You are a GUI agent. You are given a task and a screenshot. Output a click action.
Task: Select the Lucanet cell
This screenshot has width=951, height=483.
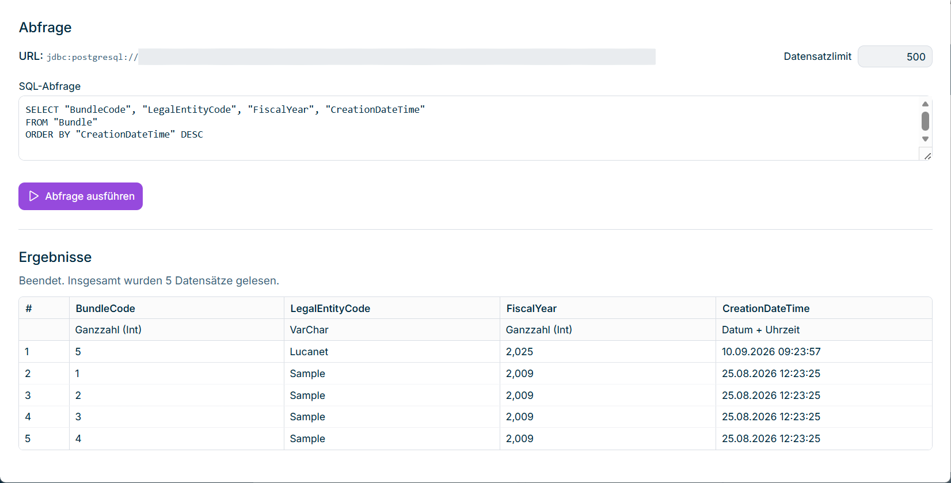tap(392, 352)
